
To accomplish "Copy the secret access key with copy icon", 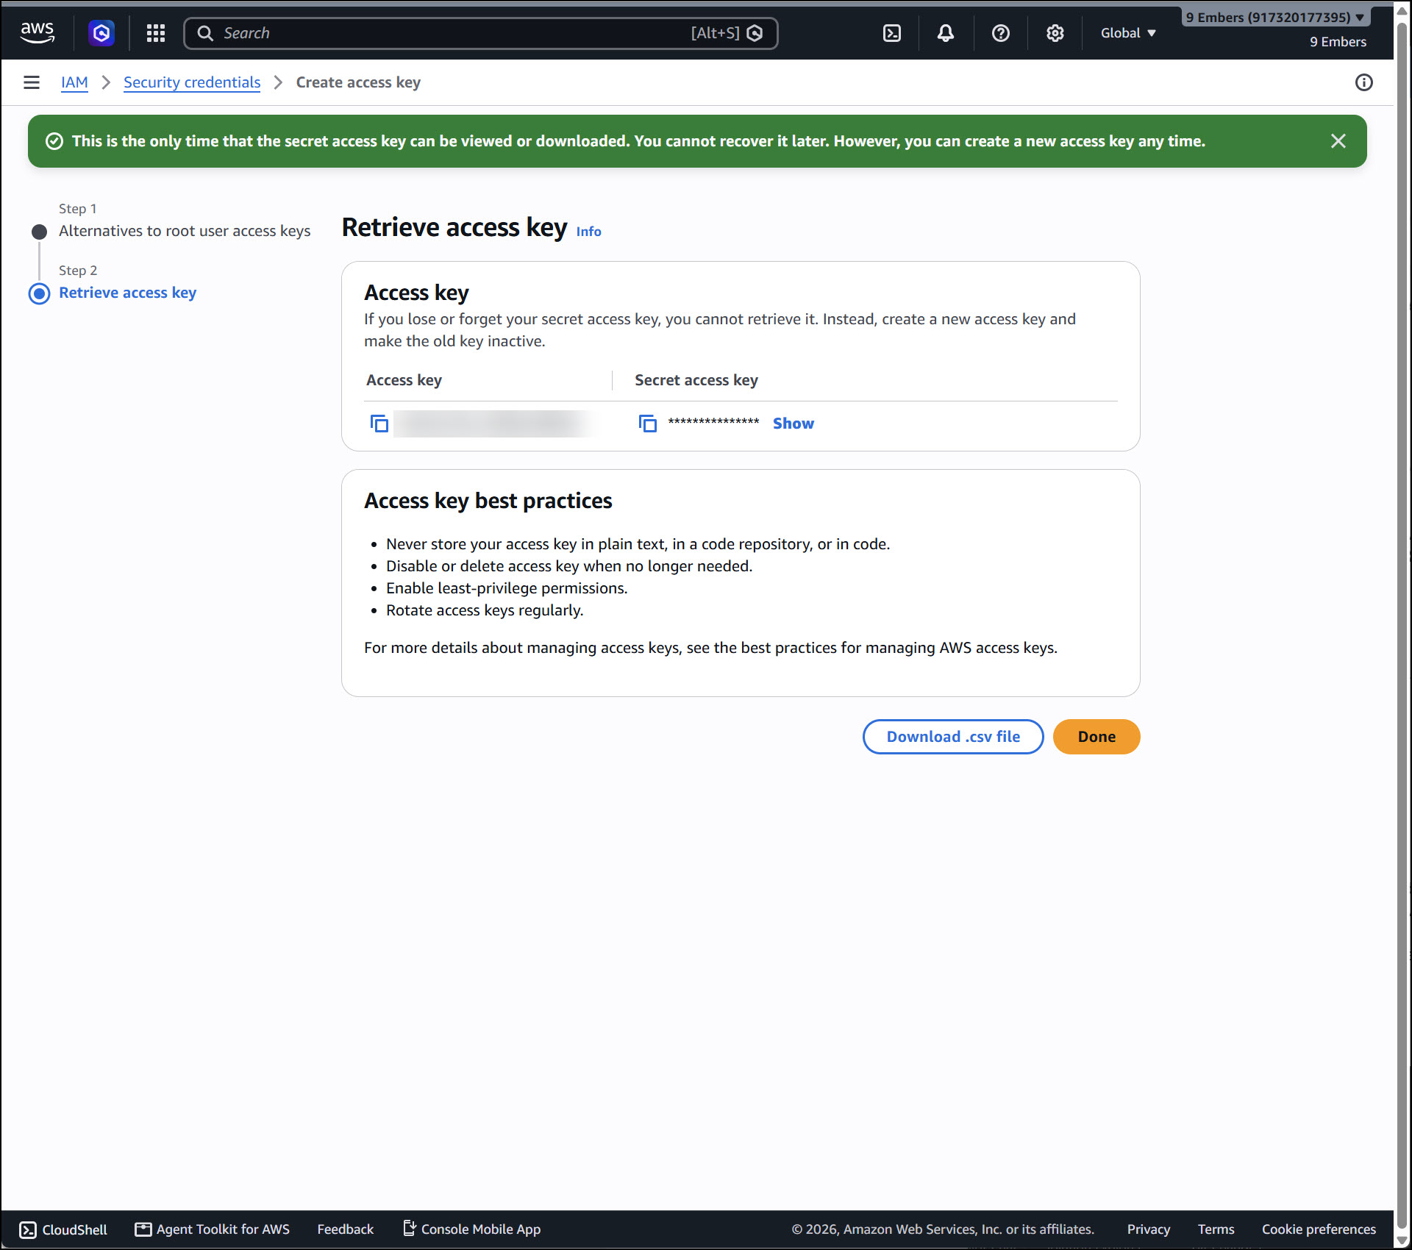I will (648, 424).
